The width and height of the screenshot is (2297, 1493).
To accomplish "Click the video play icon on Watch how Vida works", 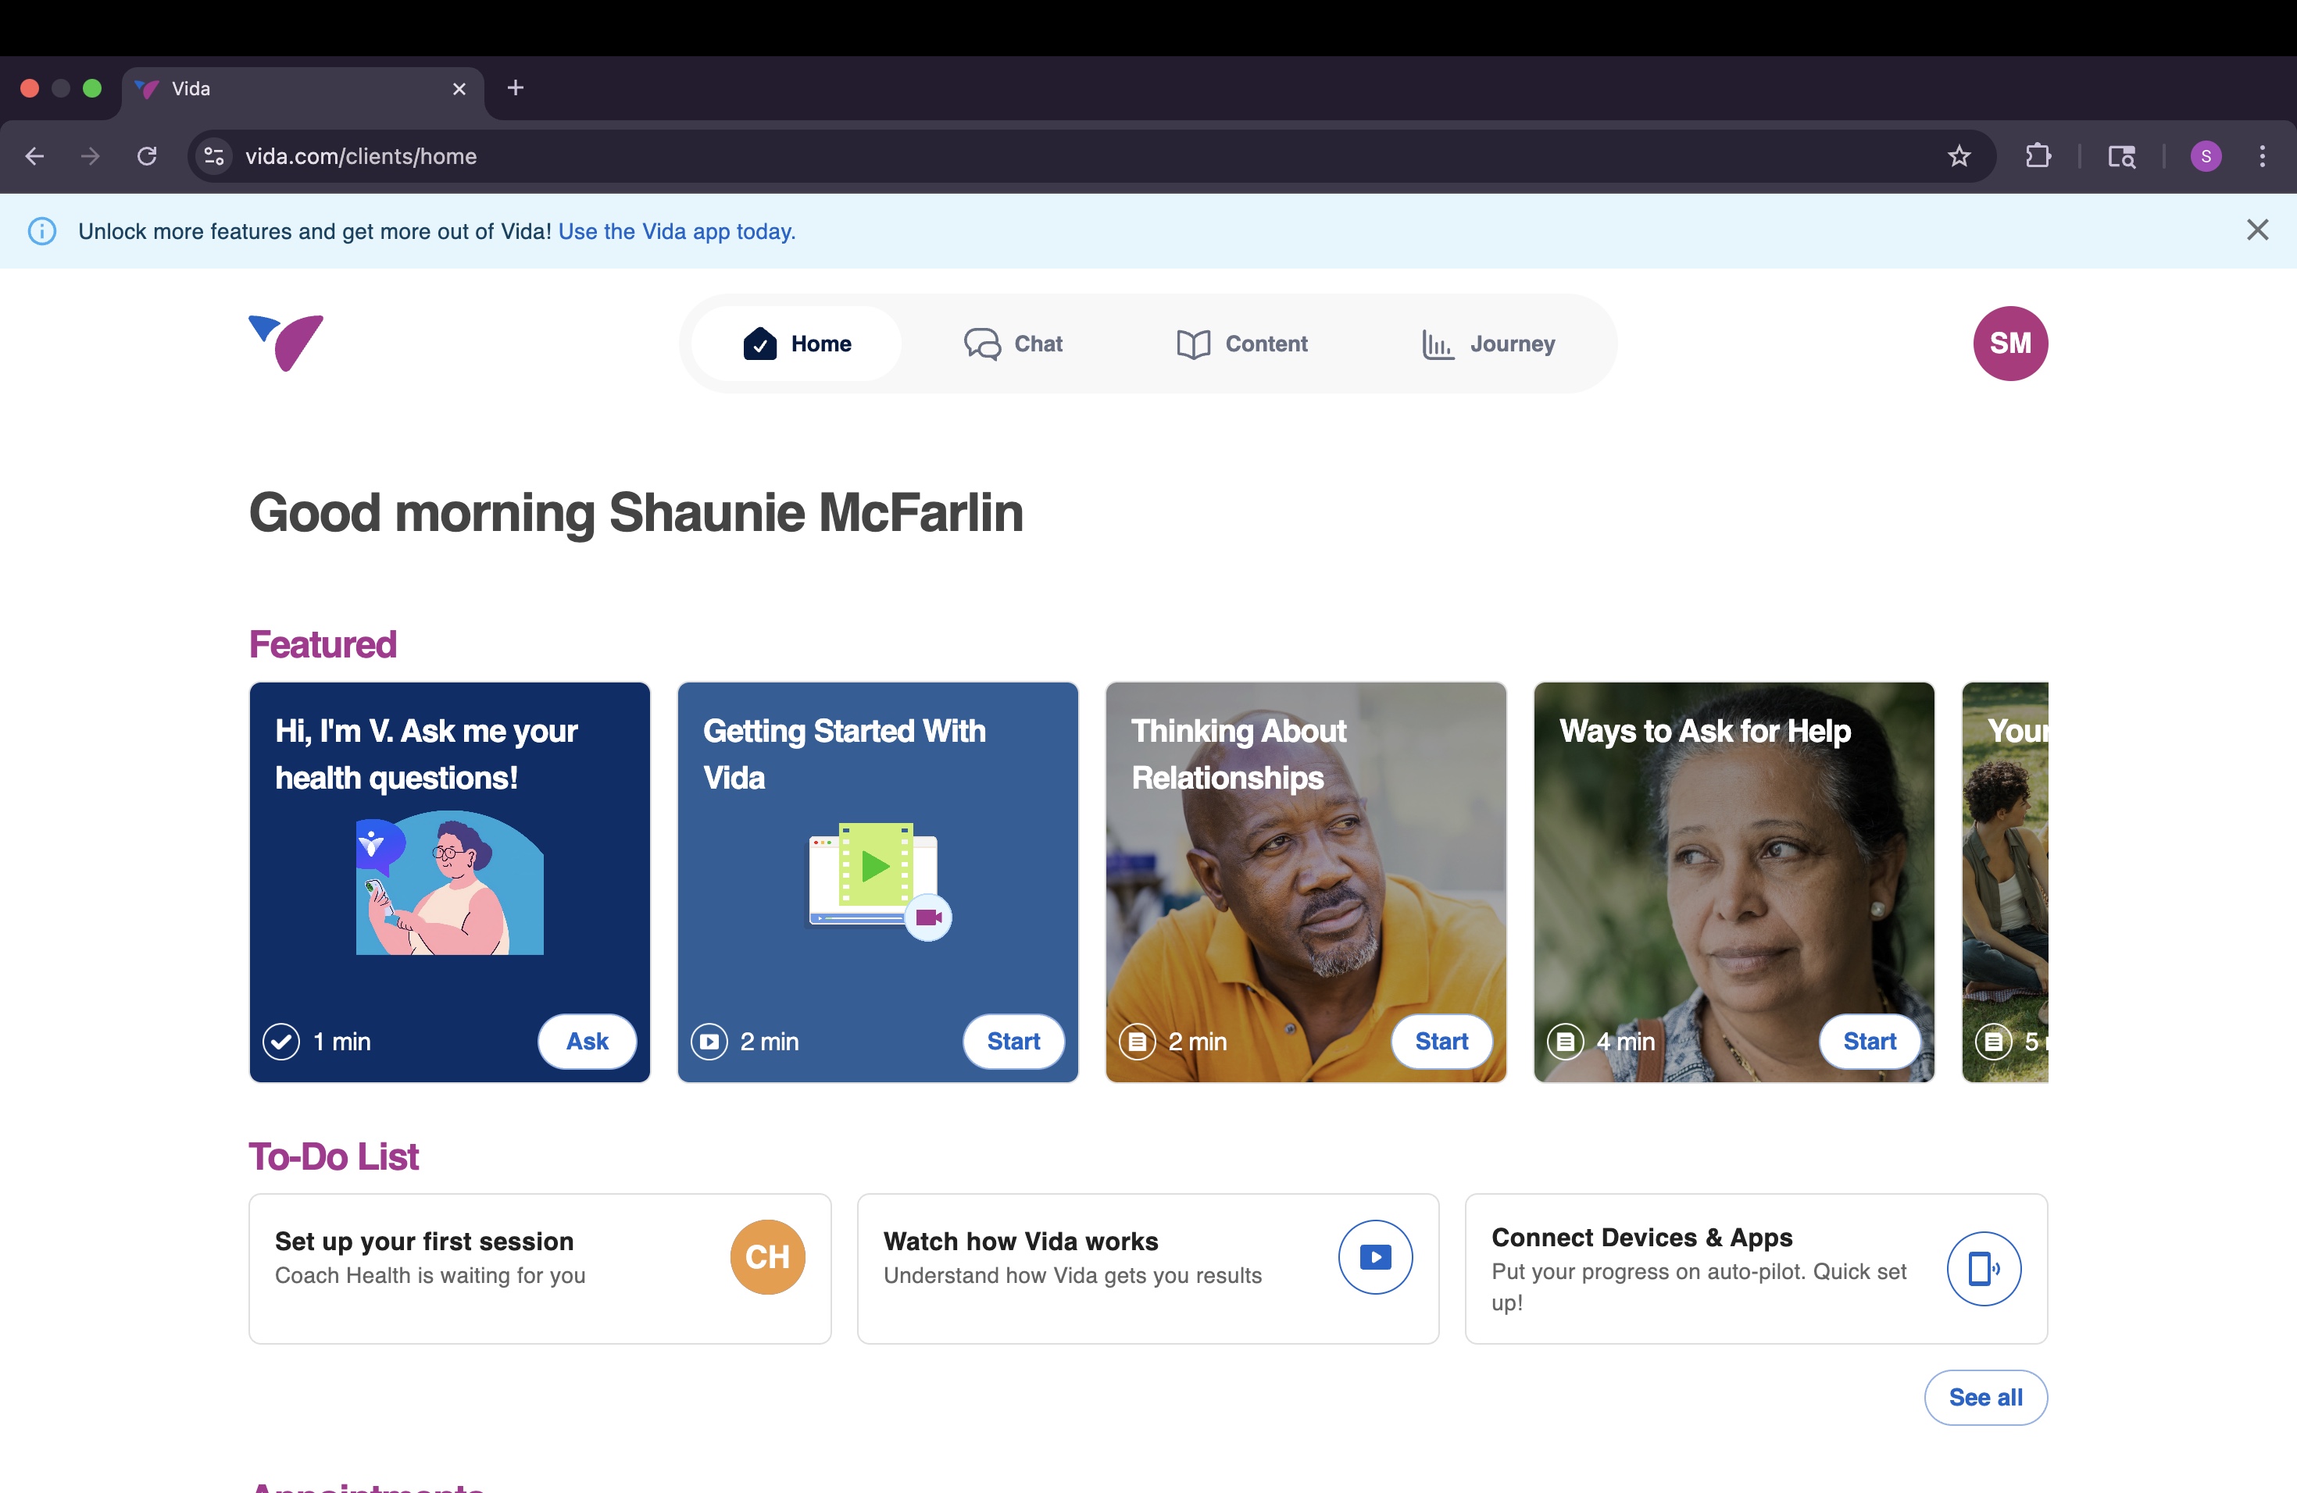I will [x=1374, y=1256].
